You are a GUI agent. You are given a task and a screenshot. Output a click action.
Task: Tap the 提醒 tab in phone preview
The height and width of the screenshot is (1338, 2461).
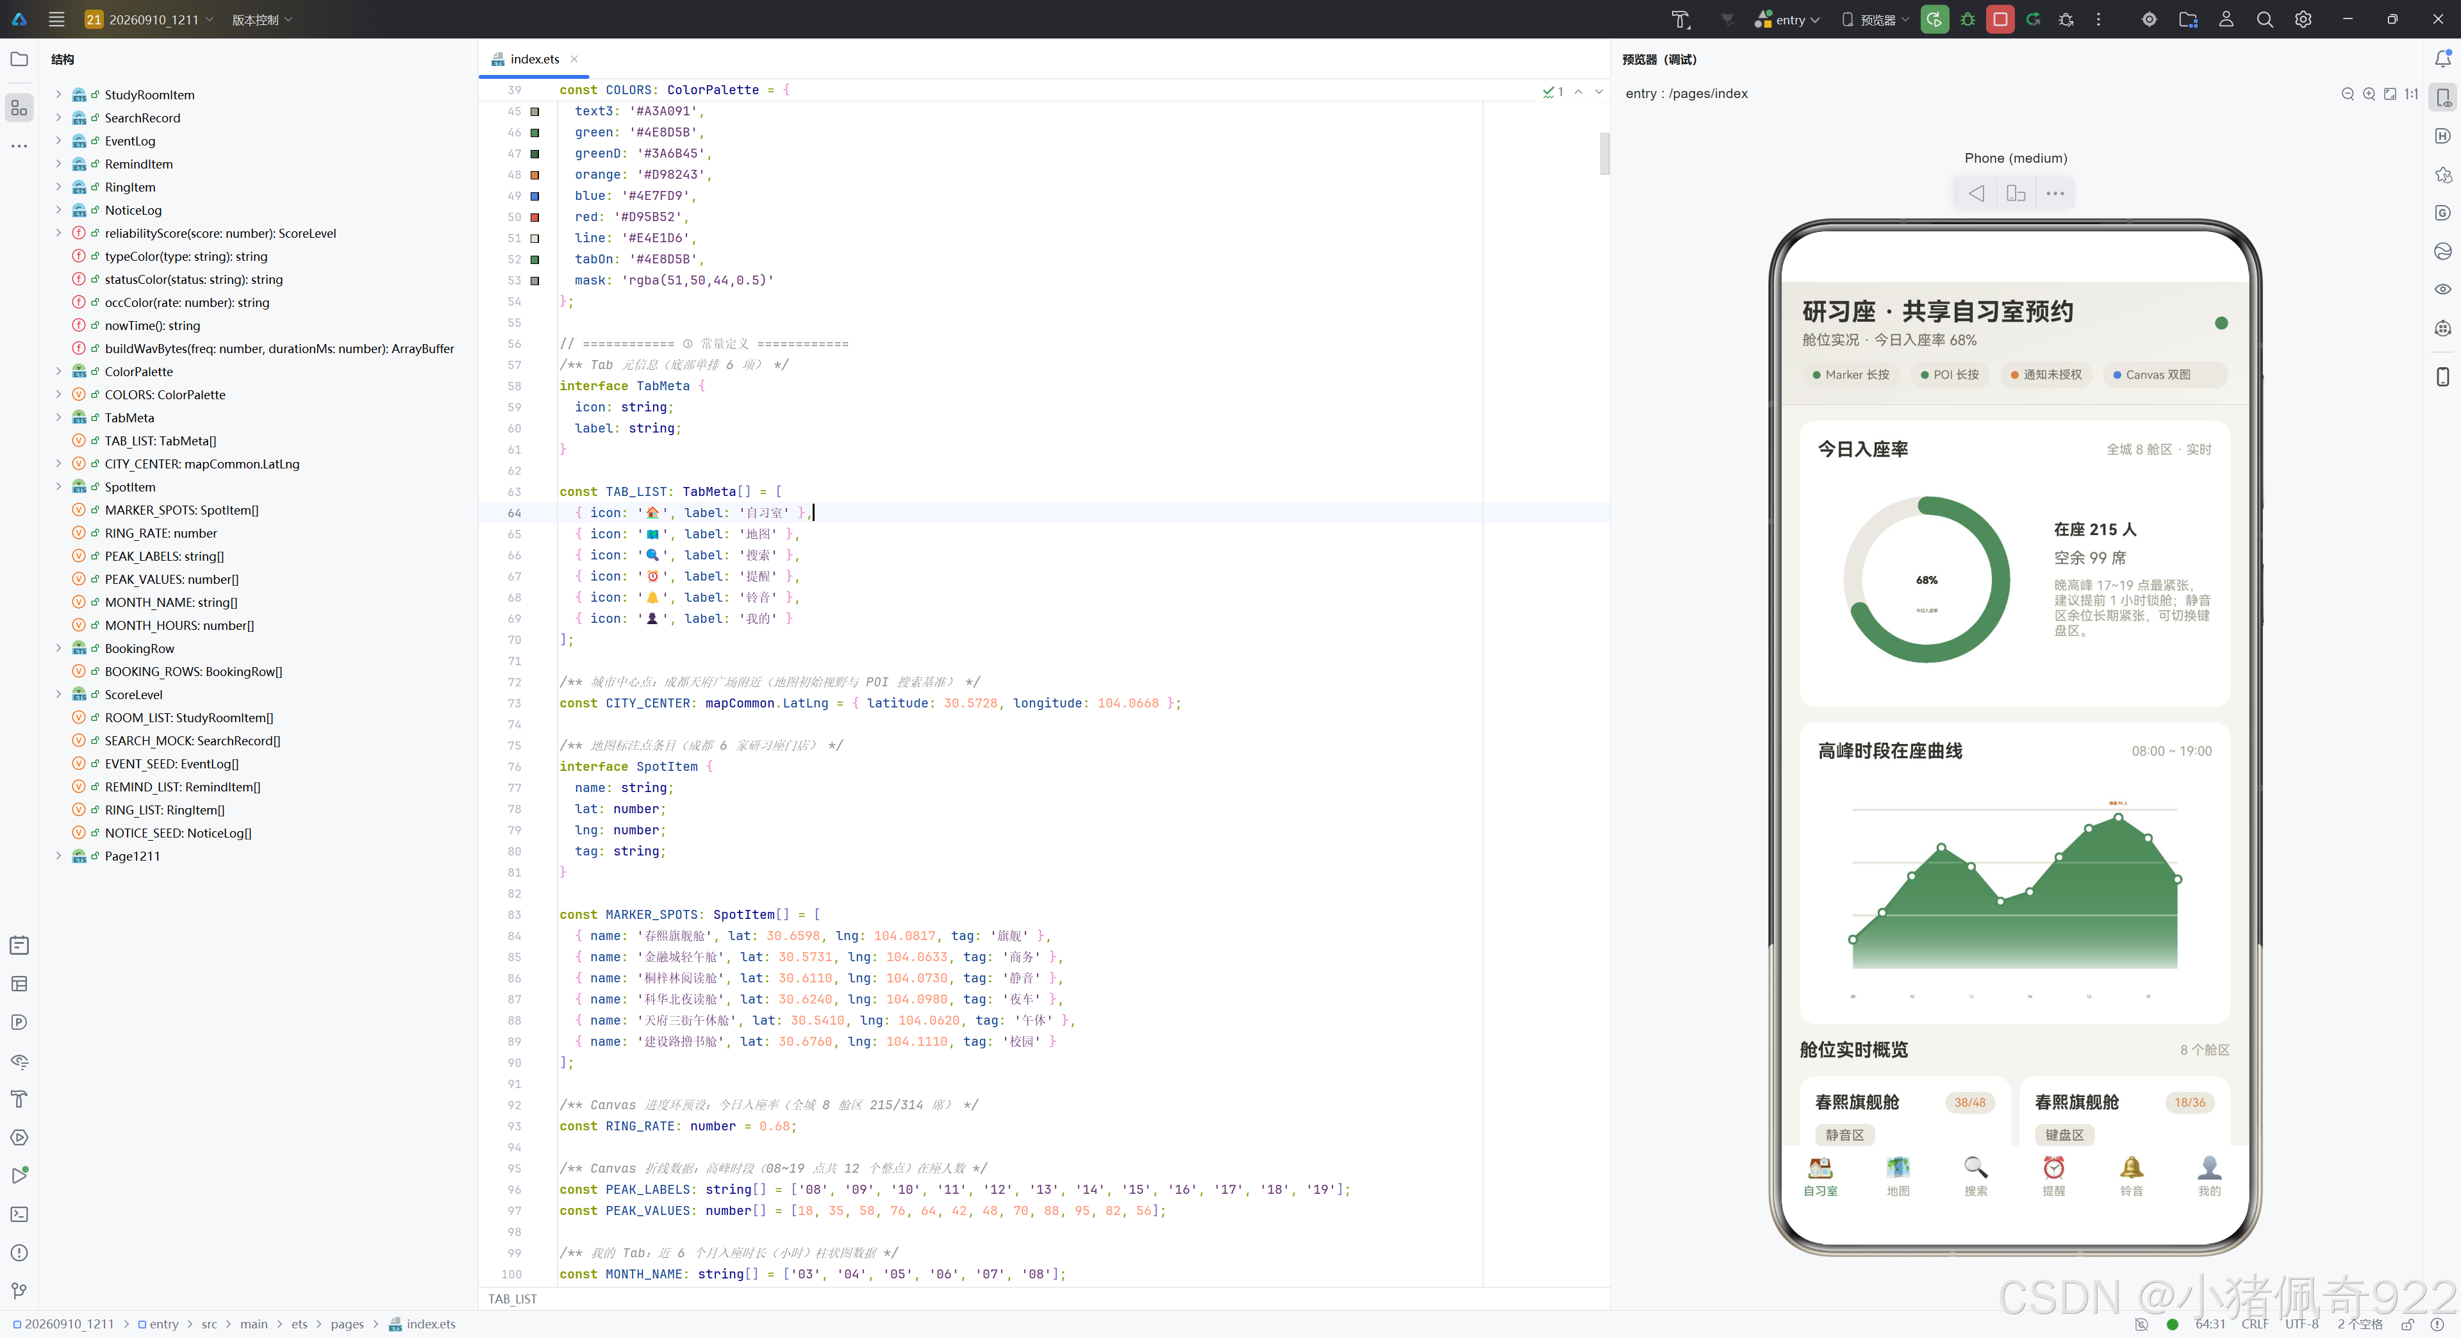[2053, 1177]
